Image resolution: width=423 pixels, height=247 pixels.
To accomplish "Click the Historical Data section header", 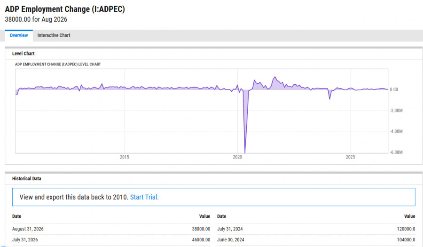I will point(26,178).
